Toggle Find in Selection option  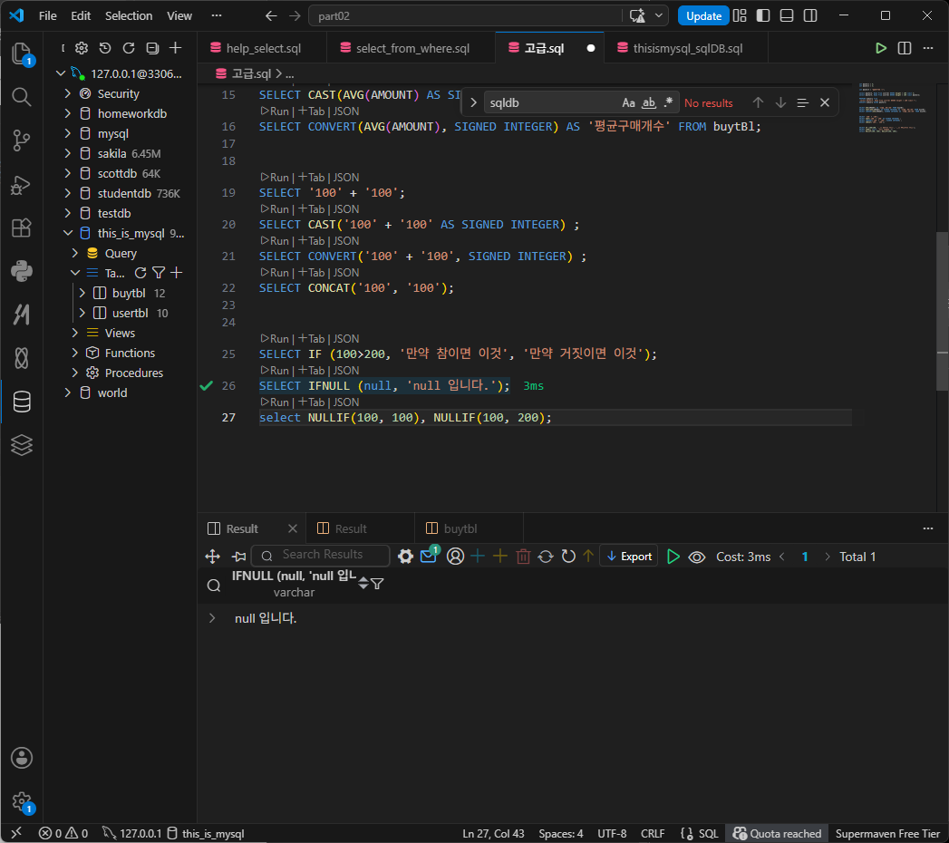tap(802, 102)
